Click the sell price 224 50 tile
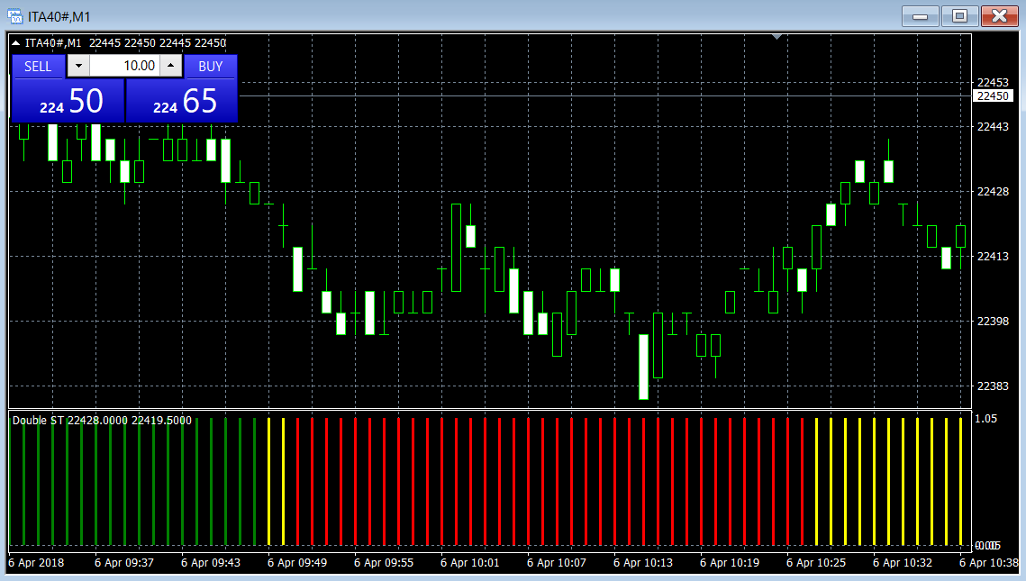This screenshot has width=1026, height=581. 68,101
